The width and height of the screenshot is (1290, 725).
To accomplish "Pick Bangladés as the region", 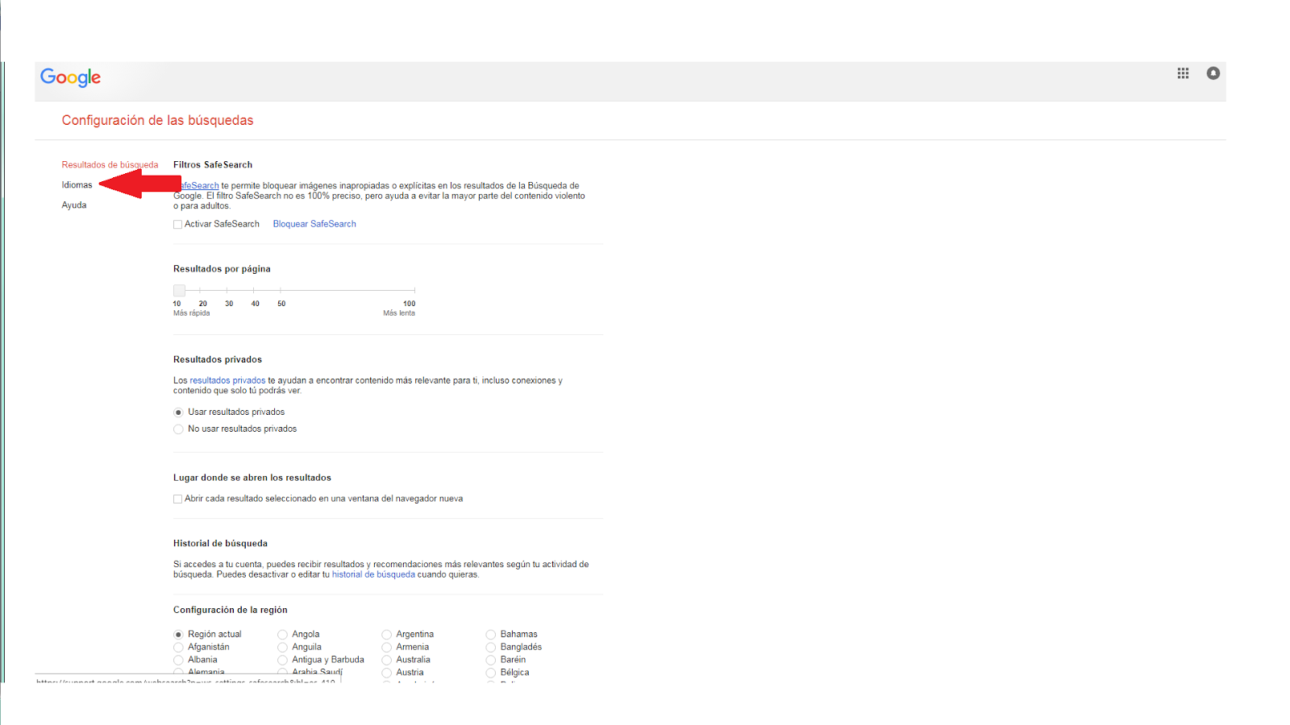I will (490, 648).
